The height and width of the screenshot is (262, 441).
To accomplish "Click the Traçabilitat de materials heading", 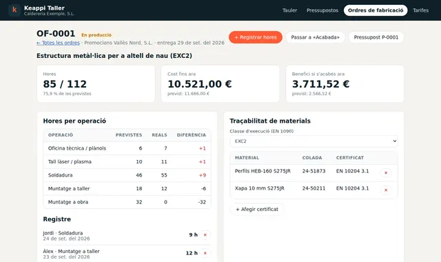I will tap(270, 121).
